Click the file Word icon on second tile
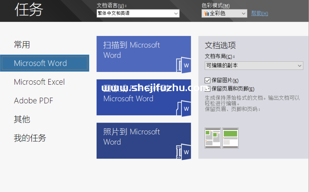The image size is (309, 192). coord(183,109)
